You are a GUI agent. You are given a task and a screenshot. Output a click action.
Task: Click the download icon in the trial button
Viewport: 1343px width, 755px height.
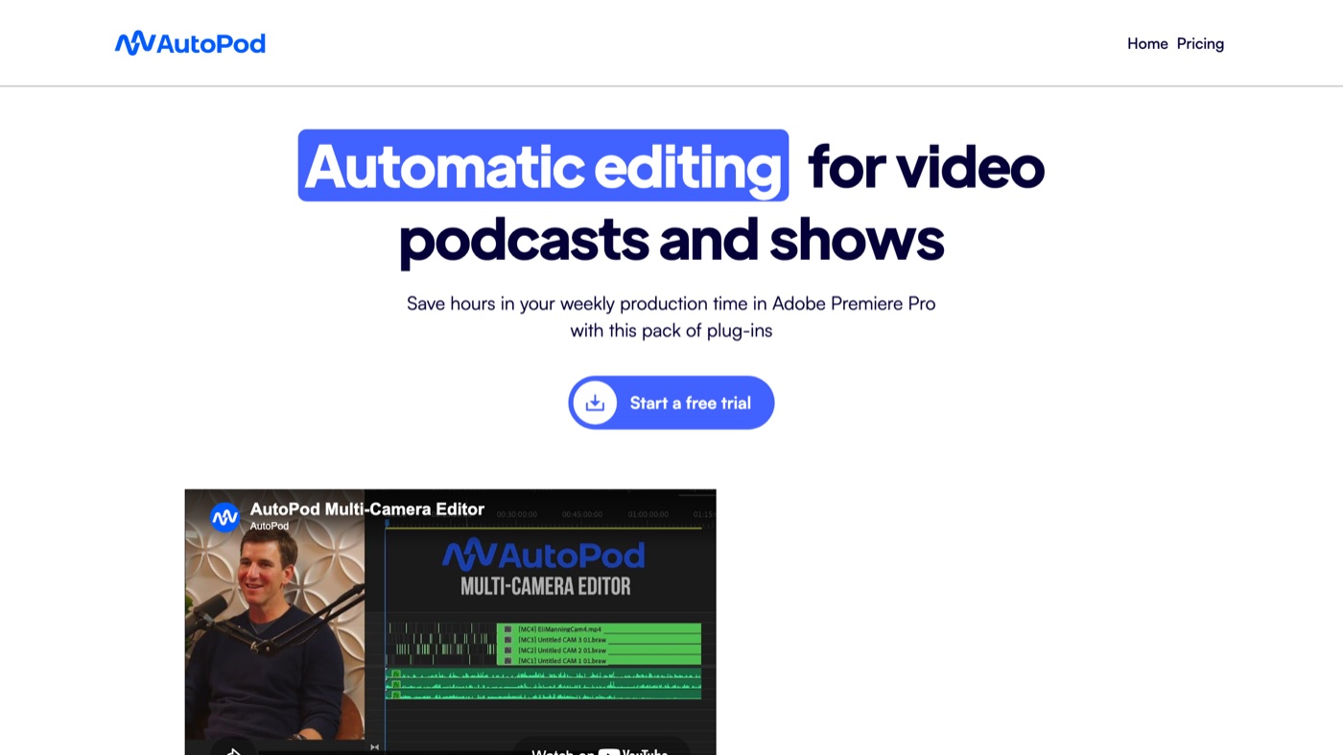595,403
